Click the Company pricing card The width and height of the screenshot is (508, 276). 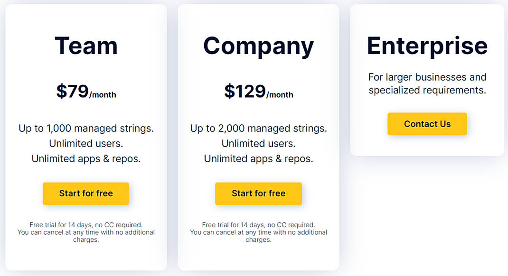coord(258,256)
